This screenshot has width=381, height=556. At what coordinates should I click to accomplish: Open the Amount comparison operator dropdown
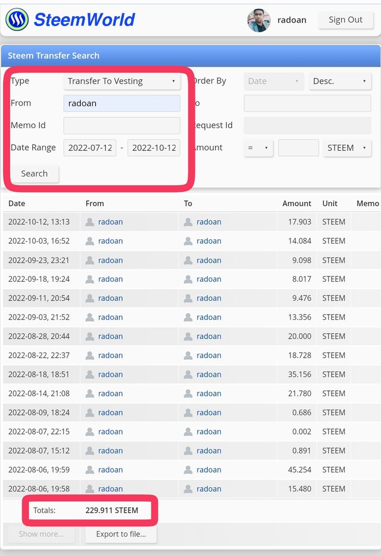pos(258,148)
